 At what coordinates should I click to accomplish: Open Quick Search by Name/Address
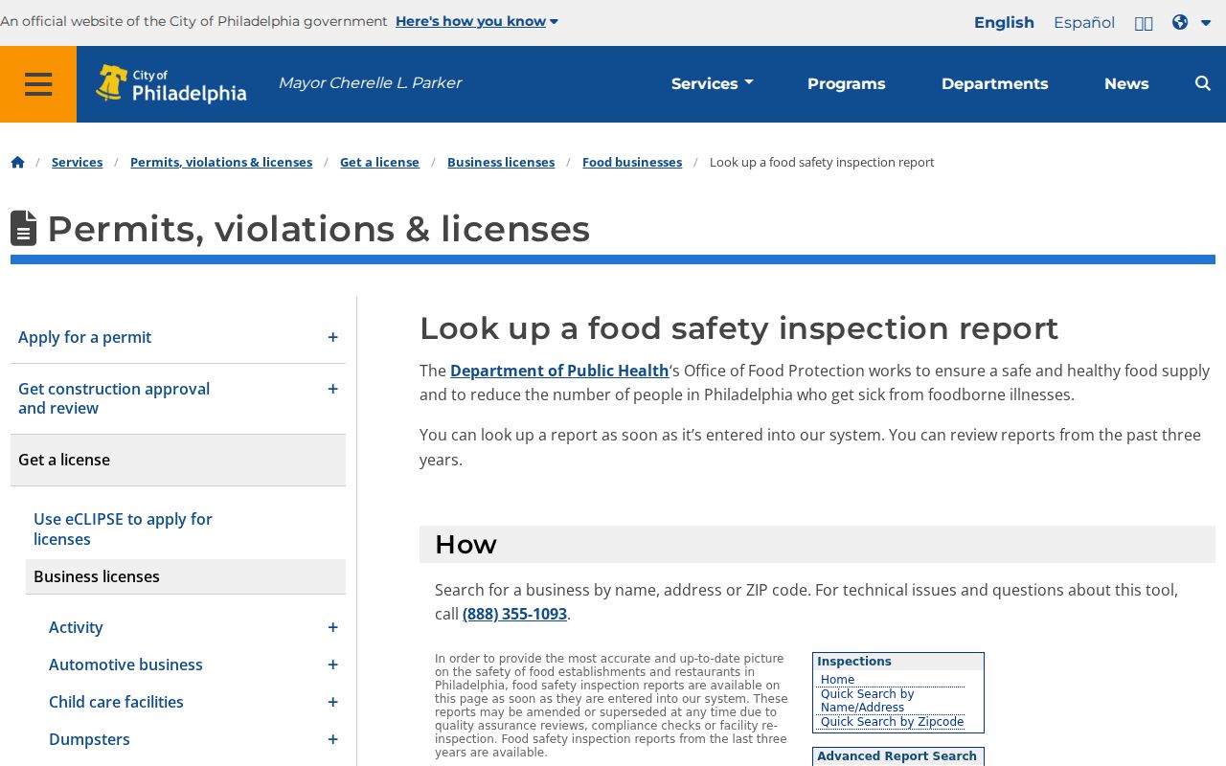pos(867,701)
